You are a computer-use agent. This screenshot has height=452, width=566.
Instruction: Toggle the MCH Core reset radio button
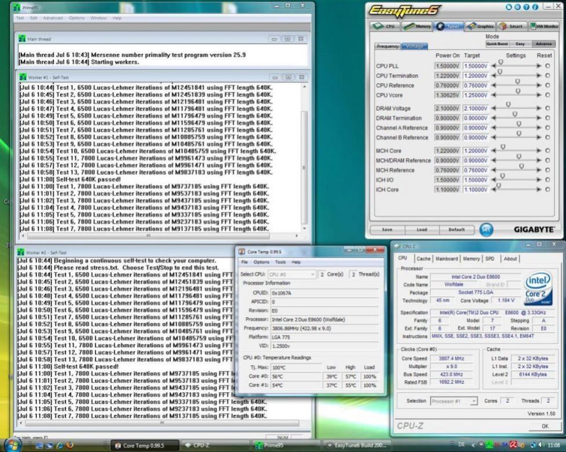(547, 151)
